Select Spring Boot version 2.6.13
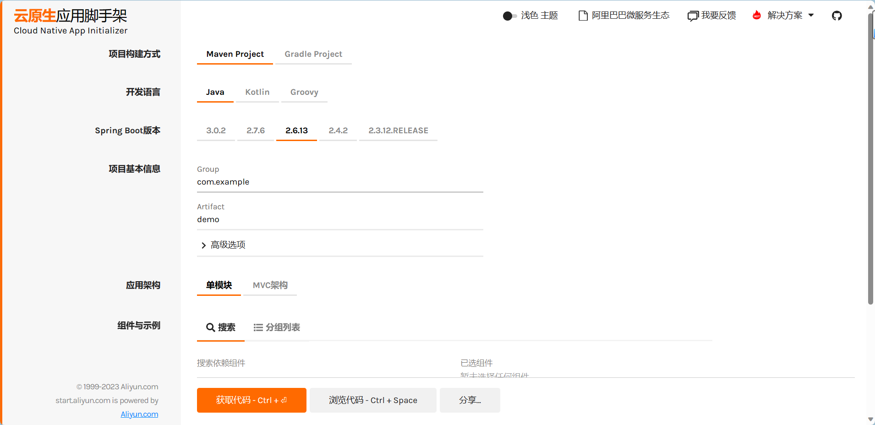The image size is (875, 425). coord(296,131)
